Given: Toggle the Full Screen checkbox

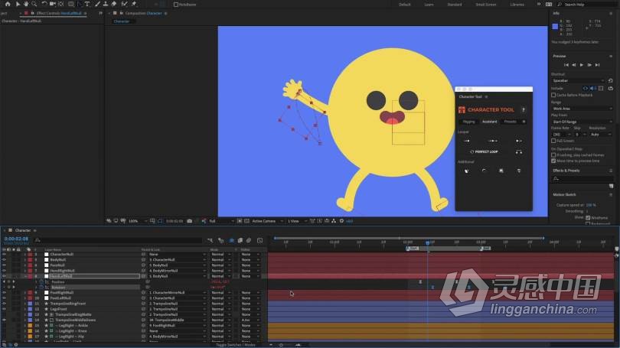Looking at the screenshot, I should click(554, 141).
